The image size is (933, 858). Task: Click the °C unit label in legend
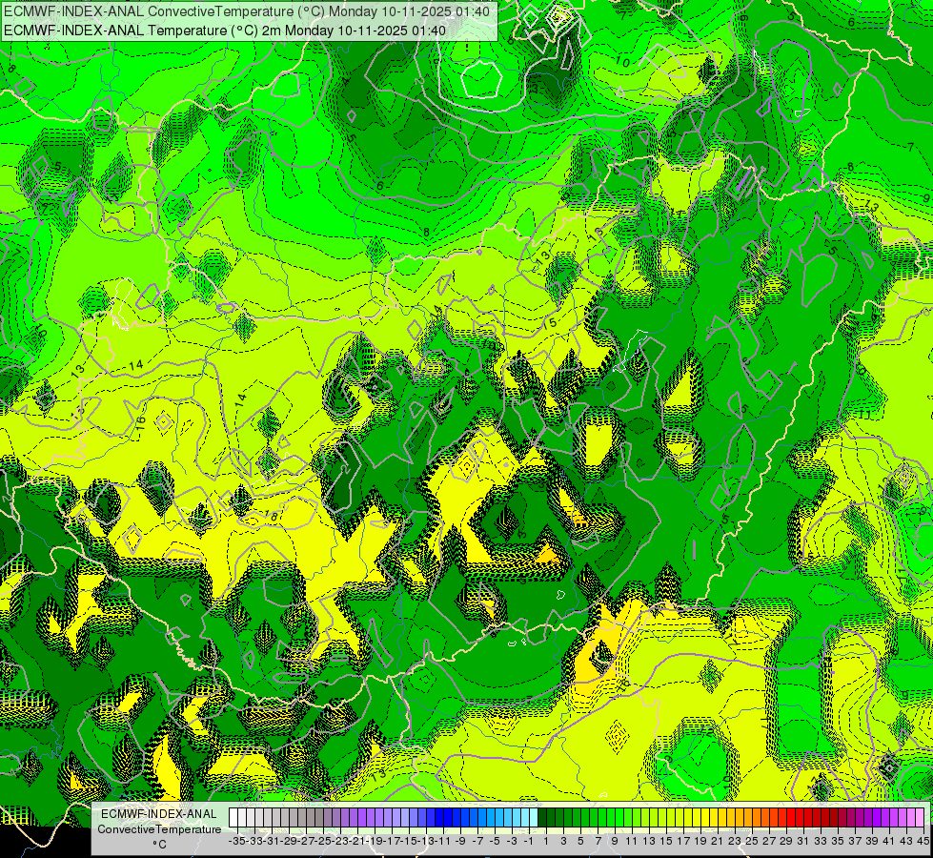coord(159,845)
